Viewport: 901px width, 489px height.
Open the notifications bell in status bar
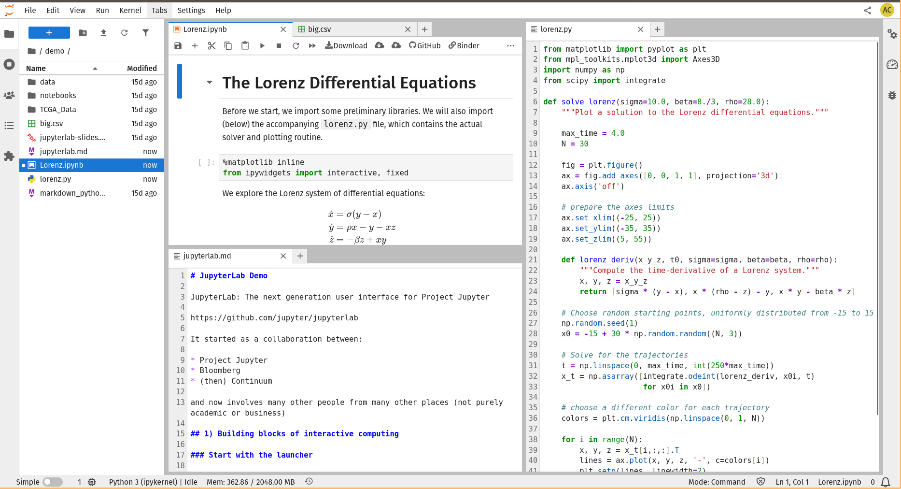click(x=886, y=482)
